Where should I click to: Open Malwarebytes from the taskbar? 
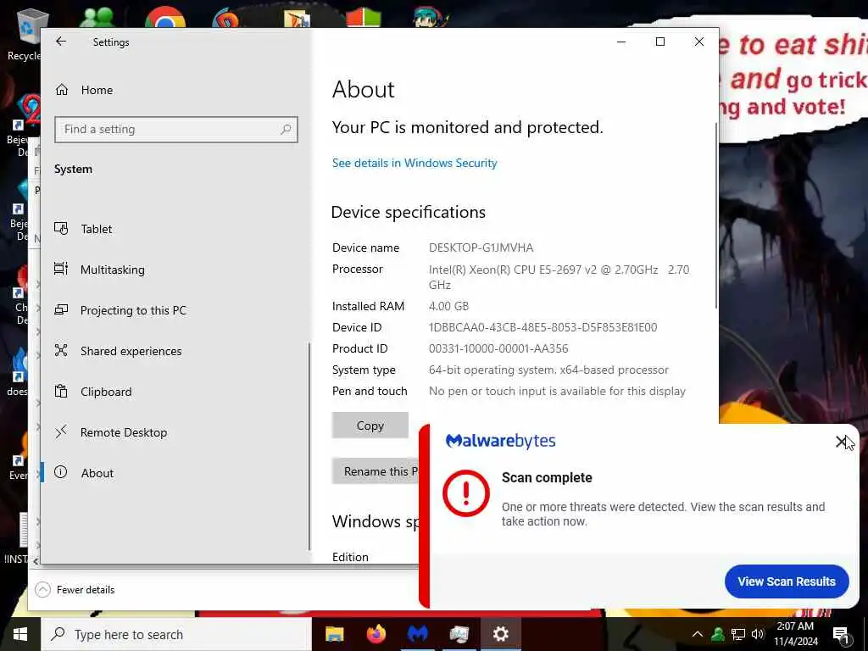(x=417, y=634)
